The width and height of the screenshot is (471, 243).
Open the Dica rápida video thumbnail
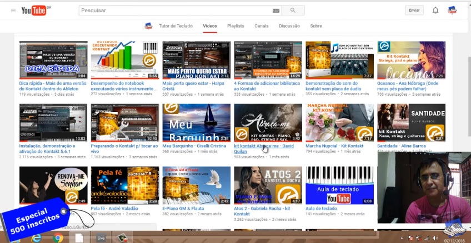(53, 60)
